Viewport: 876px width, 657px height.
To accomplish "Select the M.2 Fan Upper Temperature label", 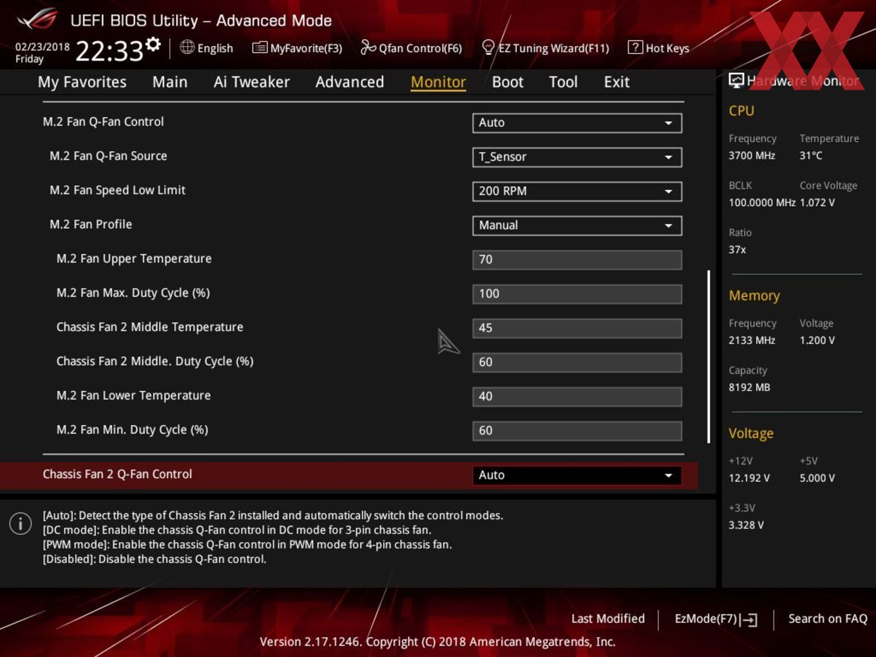I will 134,258.
